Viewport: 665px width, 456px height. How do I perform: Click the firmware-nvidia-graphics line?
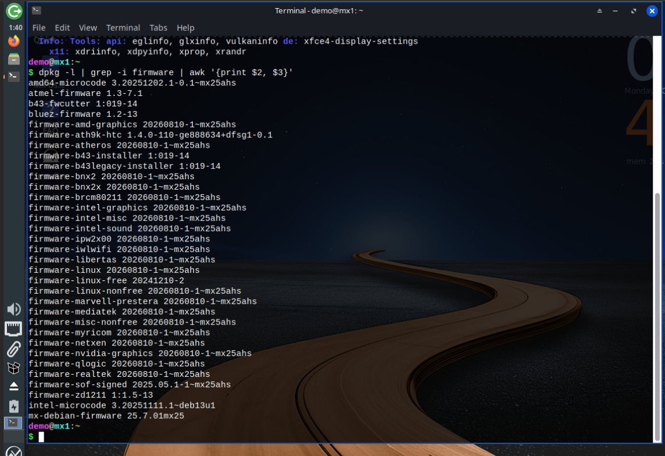tap(140, 354)
